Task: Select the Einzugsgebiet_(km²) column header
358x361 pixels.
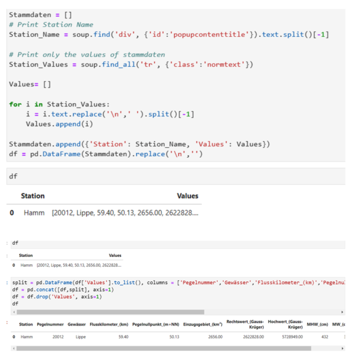Action: 203,324
